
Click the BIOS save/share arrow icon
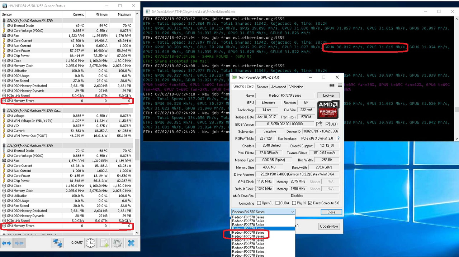(319, 124)
